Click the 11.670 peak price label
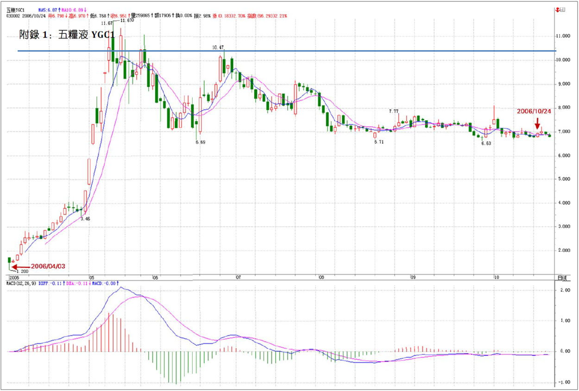This screenshot has height=391, width=579. (x=126, y=21)
